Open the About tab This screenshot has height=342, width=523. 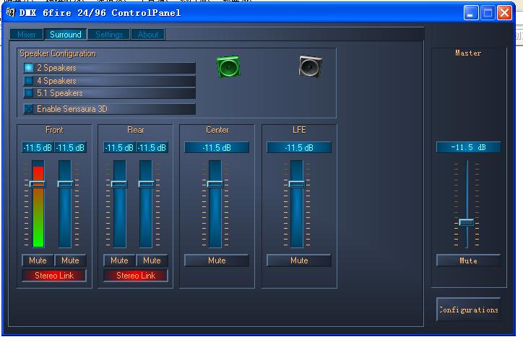(x=148, y=35)
